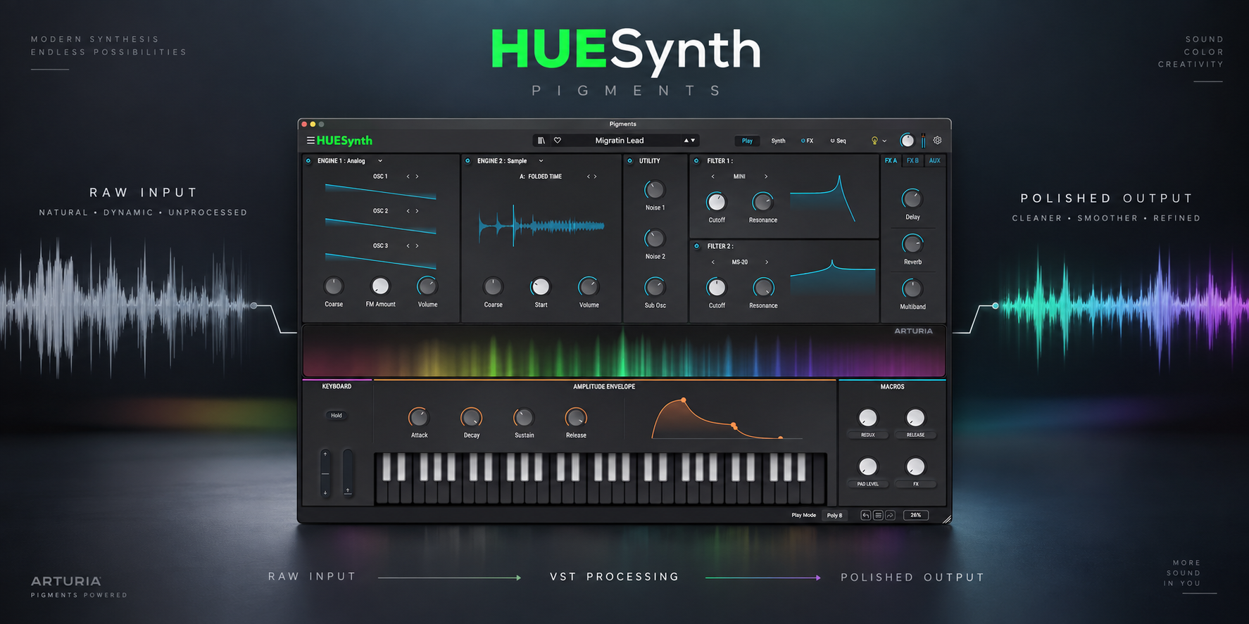Image resolution: width=1249 pixels, height=624 pixels.
Task: Favorite the preset with the heart icon
Action: click(558, 141)
